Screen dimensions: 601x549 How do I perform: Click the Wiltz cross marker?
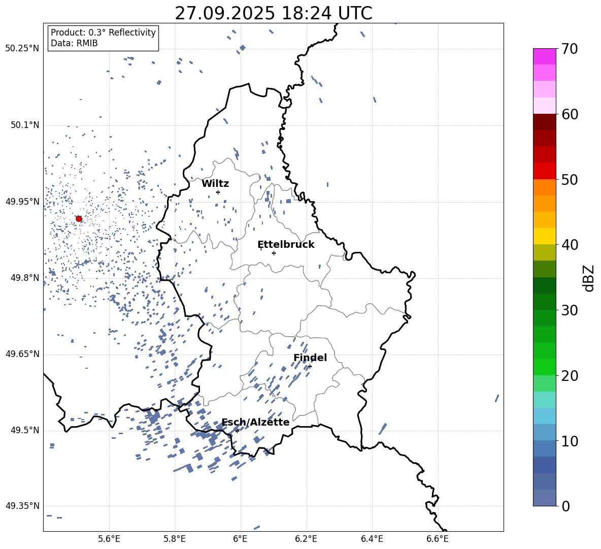[218, 192]
